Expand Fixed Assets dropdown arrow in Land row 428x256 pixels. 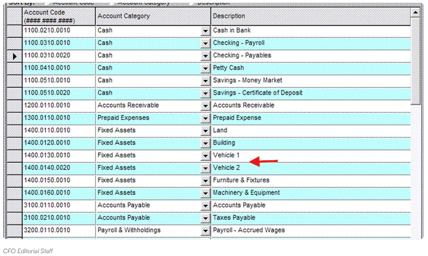[205, 131]
